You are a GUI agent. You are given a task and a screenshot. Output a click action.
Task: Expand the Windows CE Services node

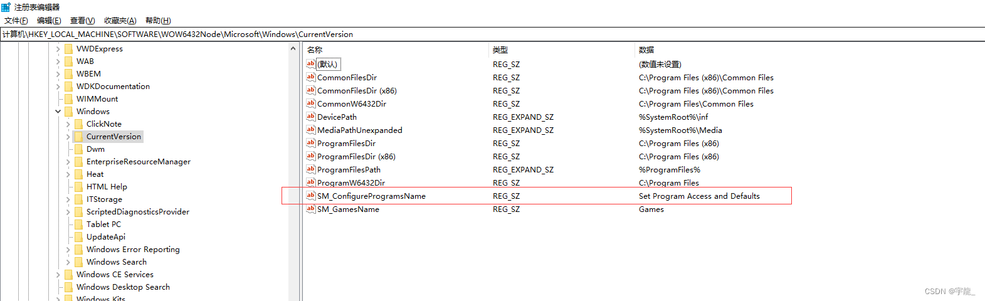coord(58,275)
